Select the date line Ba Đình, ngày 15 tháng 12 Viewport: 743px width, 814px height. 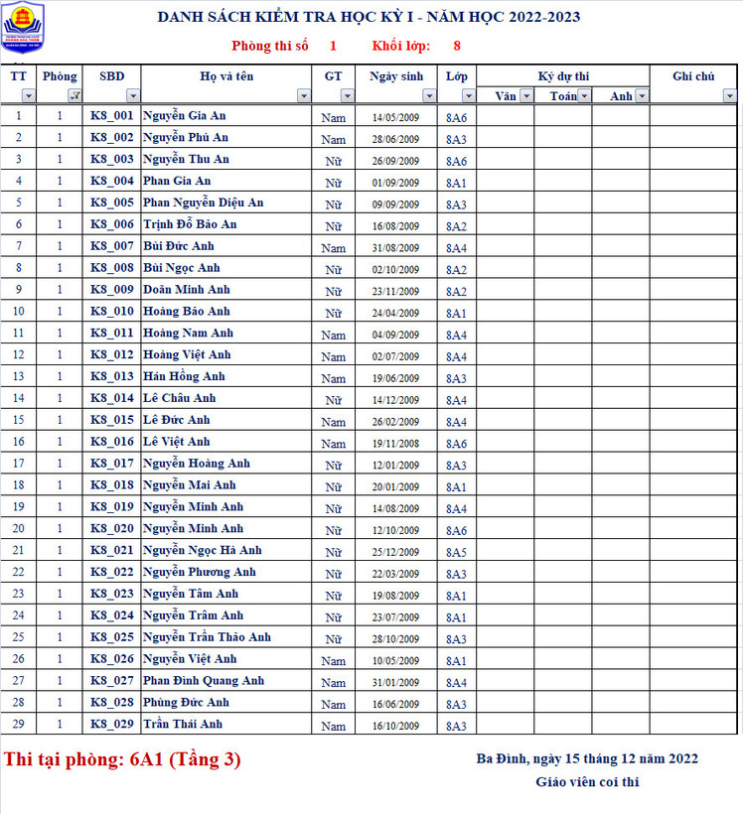tap(587, 759)
